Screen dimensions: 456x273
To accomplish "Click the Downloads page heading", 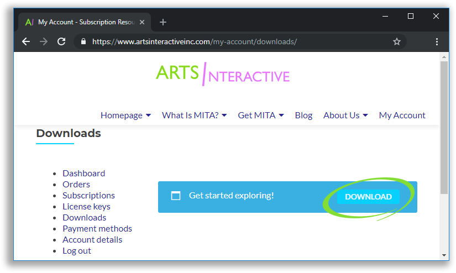I will [69, 133].
